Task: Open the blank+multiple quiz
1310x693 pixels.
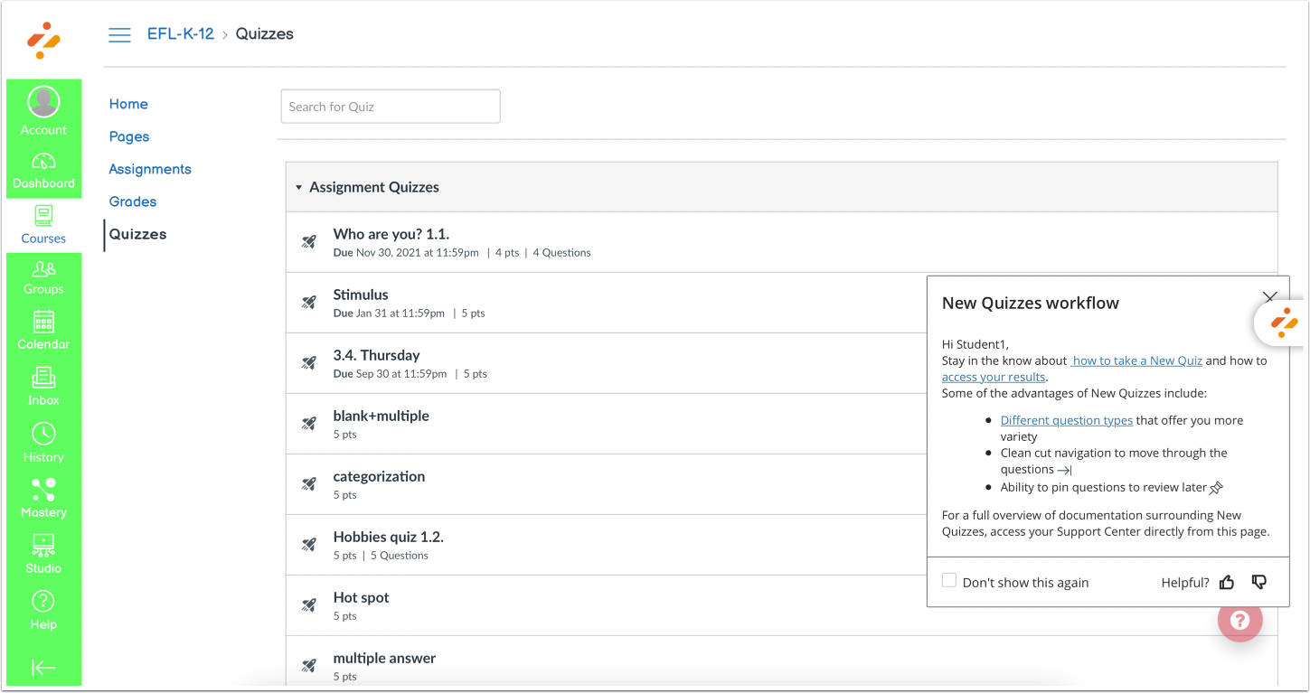Action: 382,416
